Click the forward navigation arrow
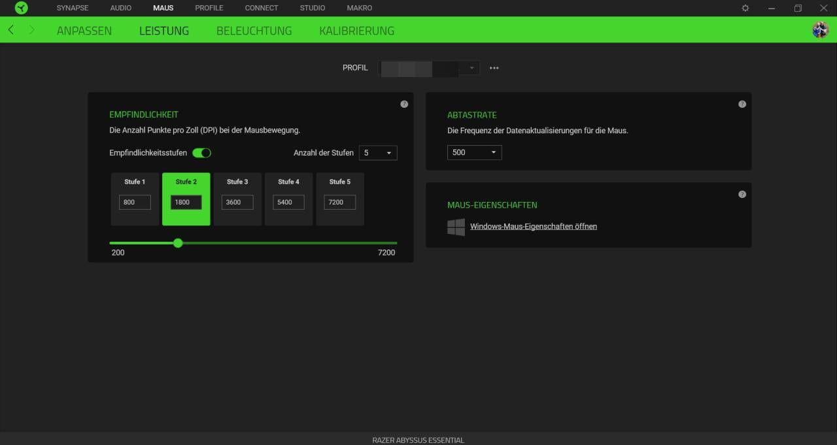The image size is (837, 445). (x=31, y=30)
